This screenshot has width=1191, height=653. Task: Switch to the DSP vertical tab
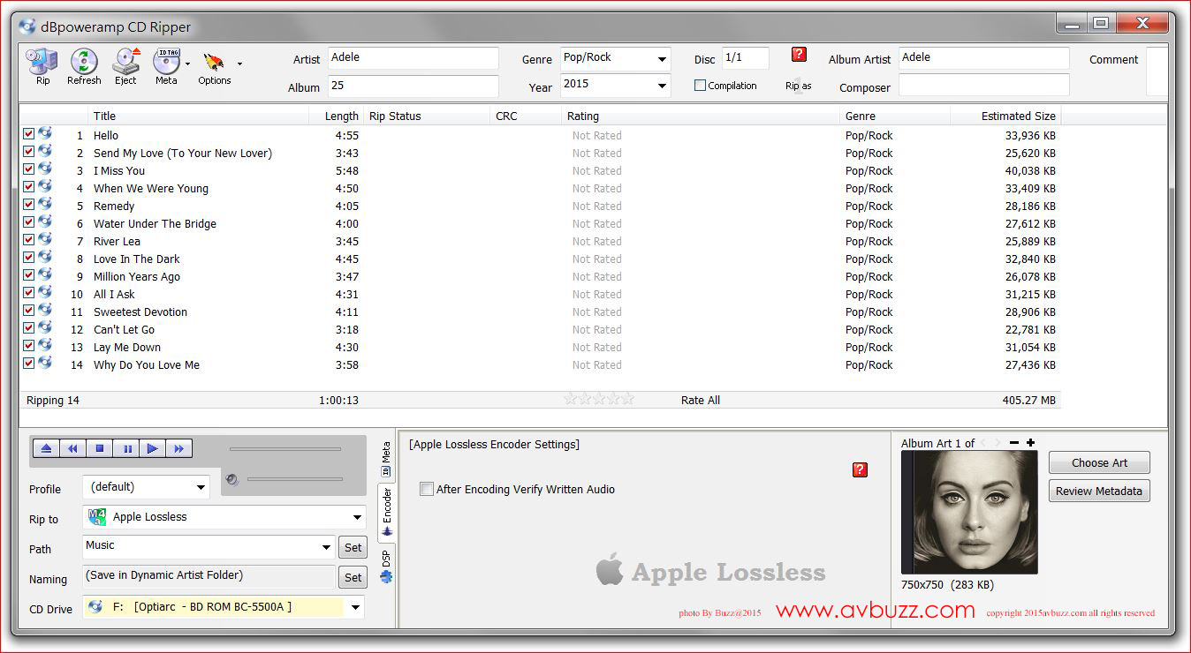coord(386,566)
